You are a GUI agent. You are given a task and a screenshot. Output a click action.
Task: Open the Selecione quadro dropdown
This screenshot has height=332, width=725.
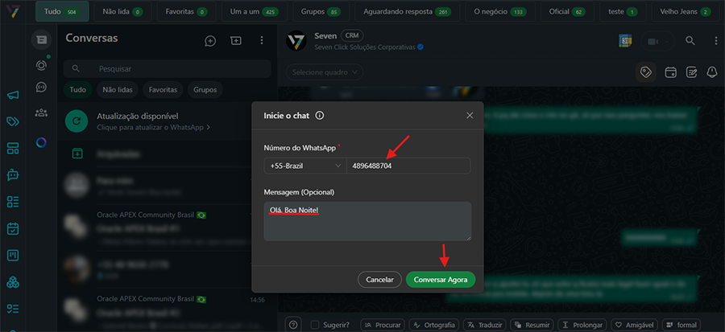325,72
